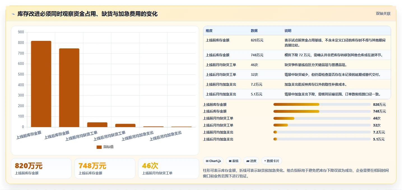Click the 748万元 table data cell
402x190 pixels.
257,55
